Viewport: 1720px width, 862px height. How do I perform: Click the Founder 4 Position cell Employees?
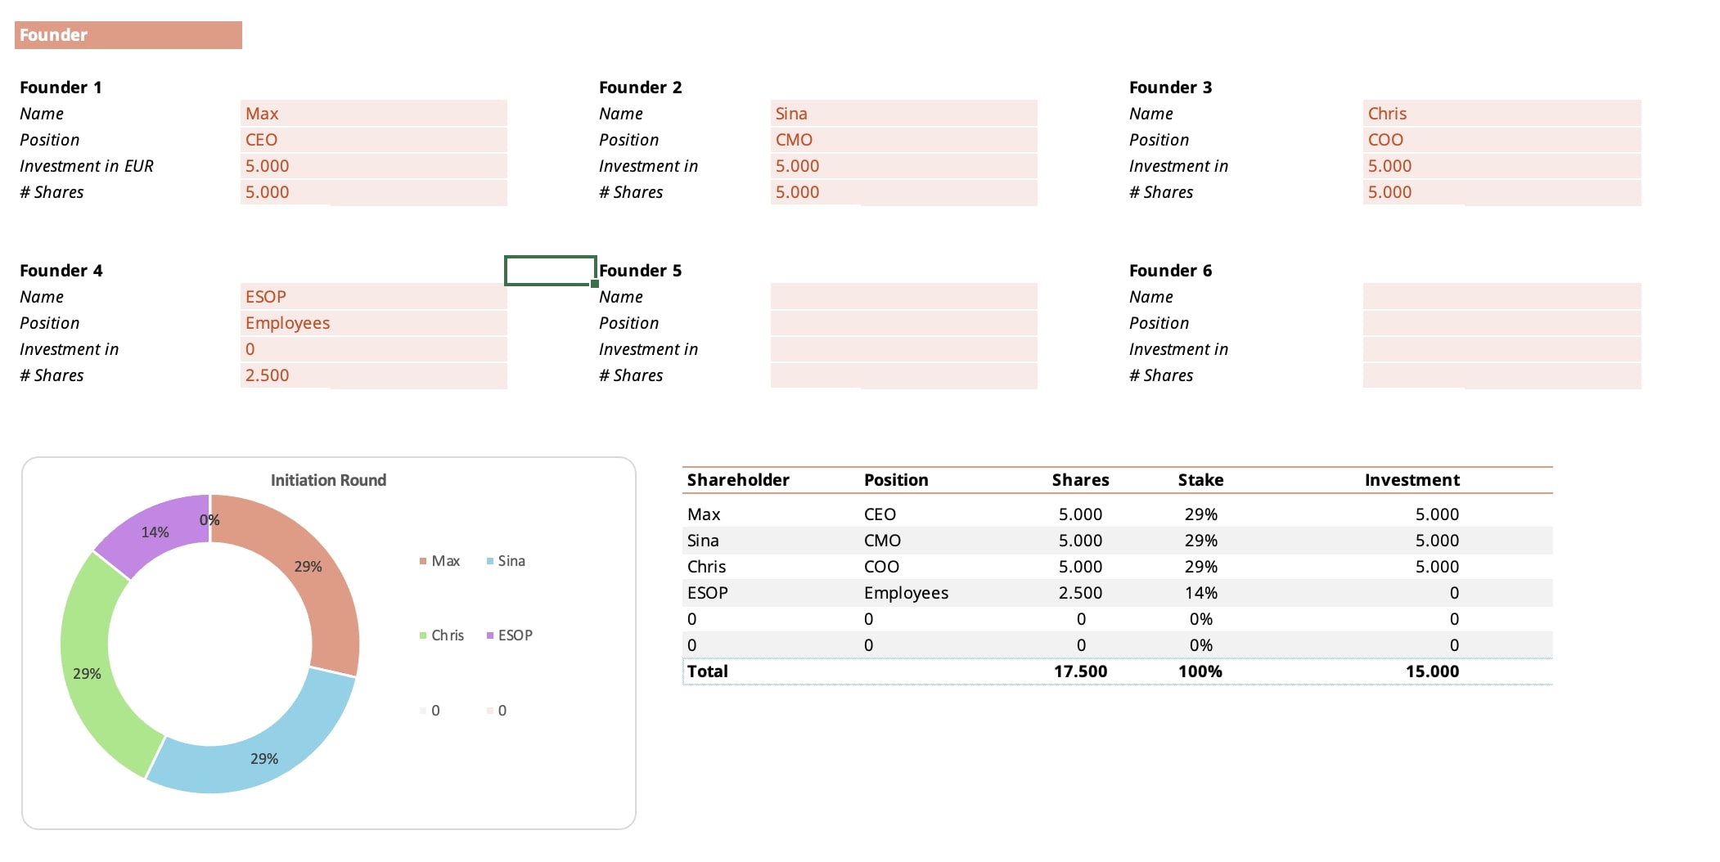pyautogui.click(x=373, y=323)
